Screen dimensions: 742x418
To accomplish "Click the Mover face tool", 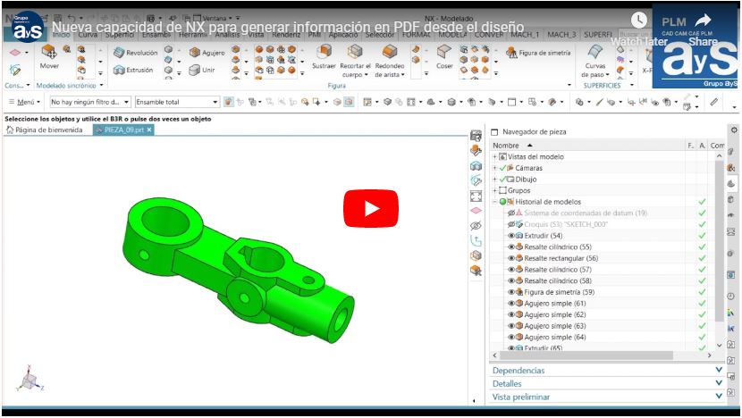I will pyautogui.click(x=49, y=55).
